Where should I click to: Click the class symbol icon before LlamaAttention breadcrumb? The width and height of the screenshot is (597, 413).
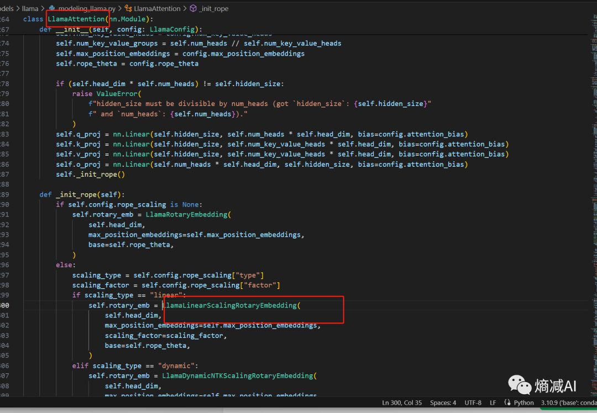coord(128,8)
